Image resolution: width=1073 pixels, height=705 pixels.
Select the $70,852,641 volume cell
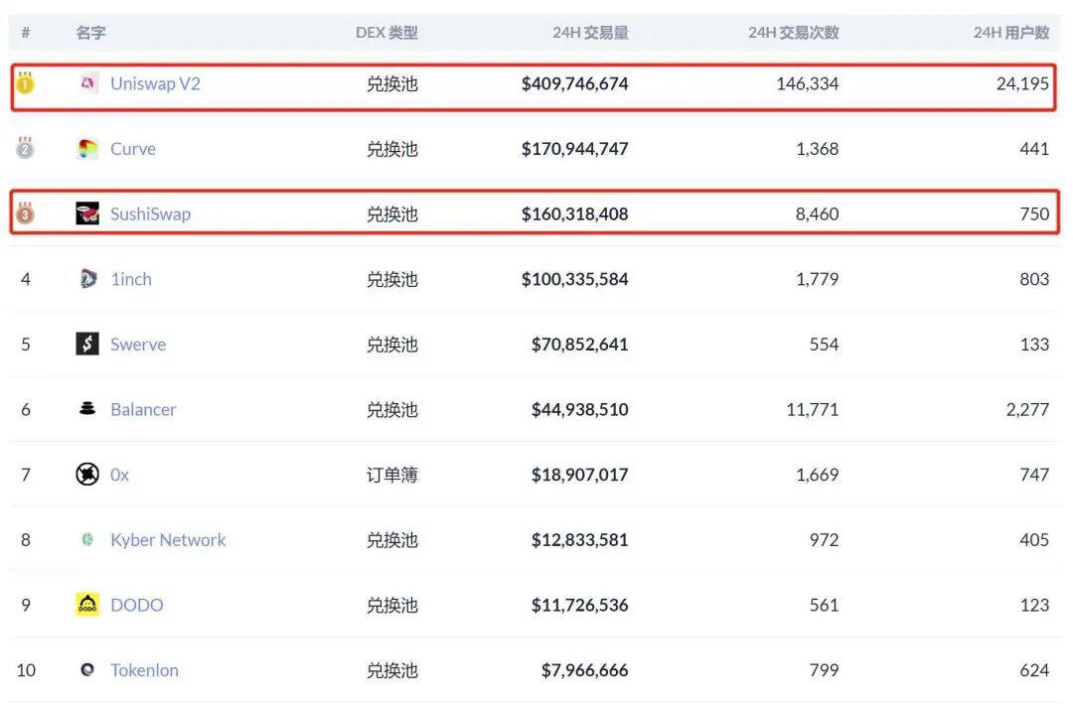coord(579,344)
